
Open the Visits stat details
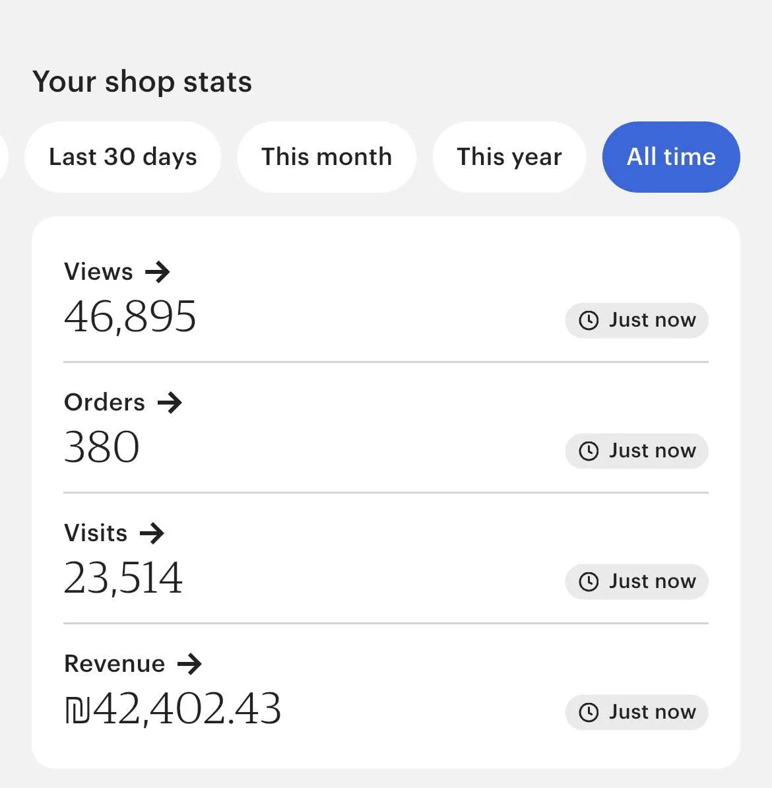pyautogui.click(x=96, y=533)
